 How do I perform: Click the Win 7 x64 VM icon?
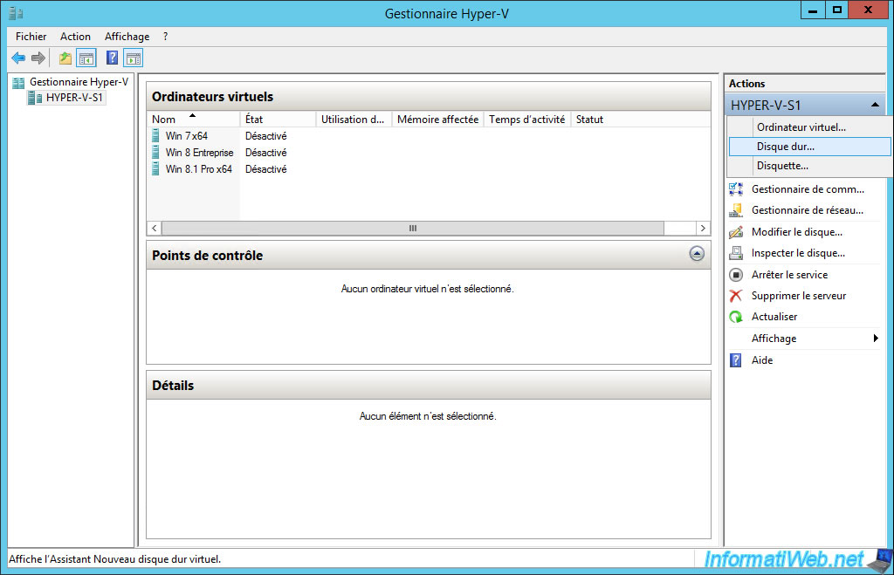[x=155, y=135]
